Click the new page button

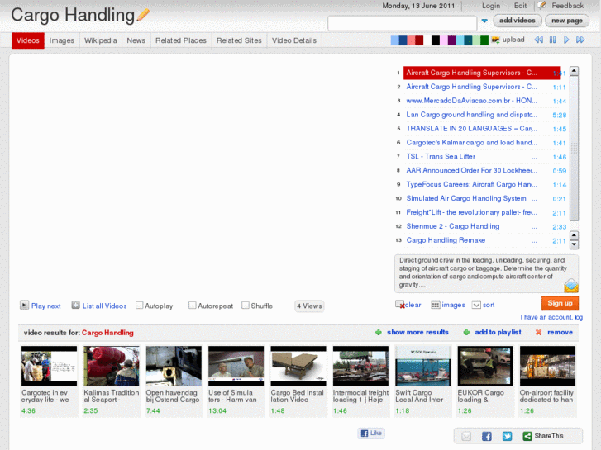(567, 21)
